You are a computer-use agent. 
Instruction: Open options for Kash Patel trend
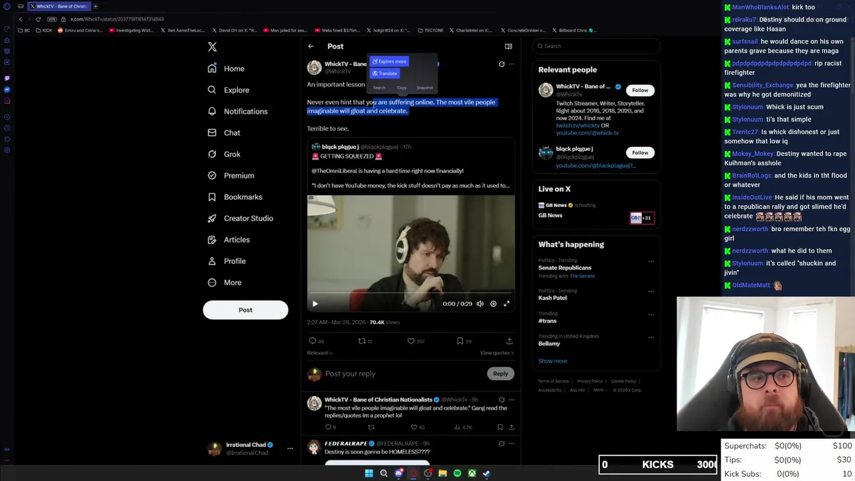point(651,291)
